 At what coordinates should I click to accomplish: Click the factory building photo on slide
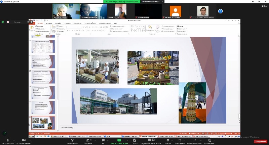pos(118,101)
